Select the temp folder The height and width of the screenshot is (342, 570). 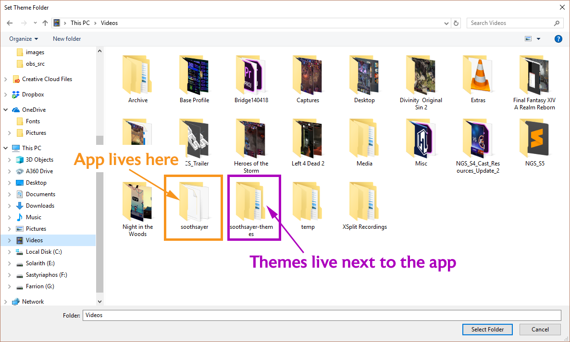tap(308, 206)
